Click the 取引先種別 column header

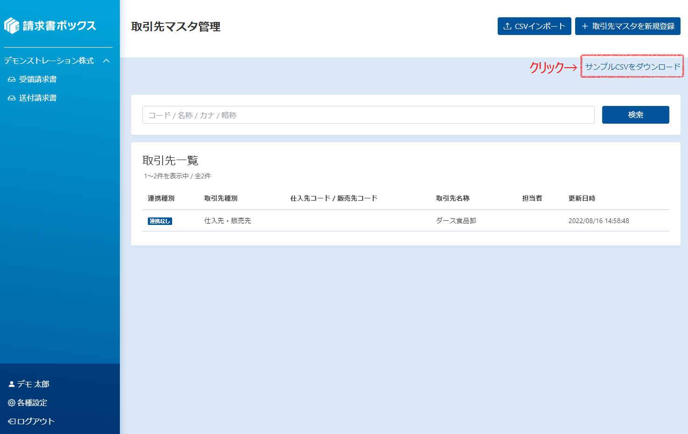click(x=221, y=198)
